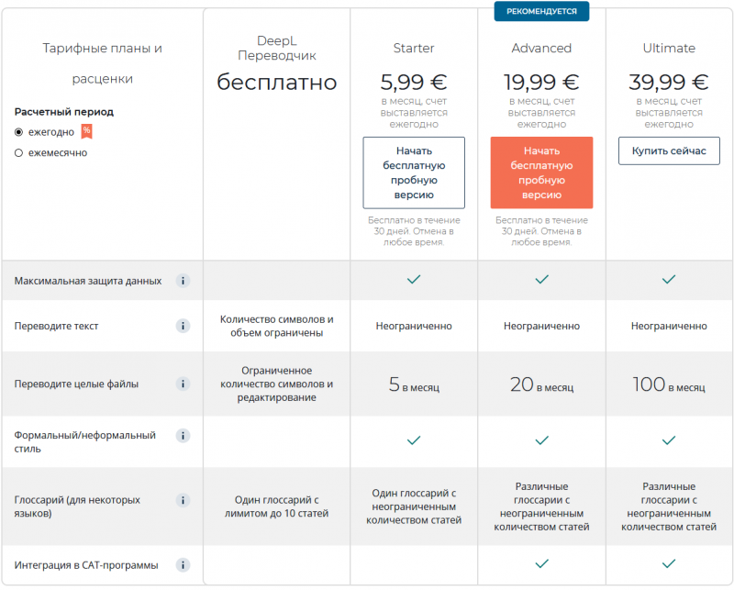Select the ежегодно billing period
734x590 pixels.
[x=18, y=132]
